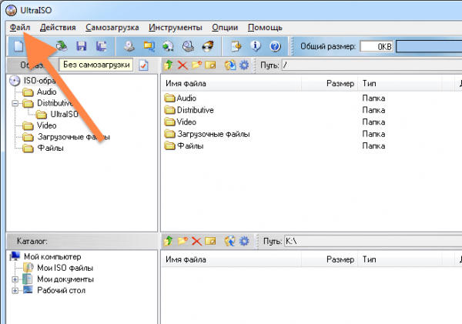Click folder-with-blue-arrow icon in image toolbar
The height and width of the screenshot is (324, 462).
tap(230, 65)
